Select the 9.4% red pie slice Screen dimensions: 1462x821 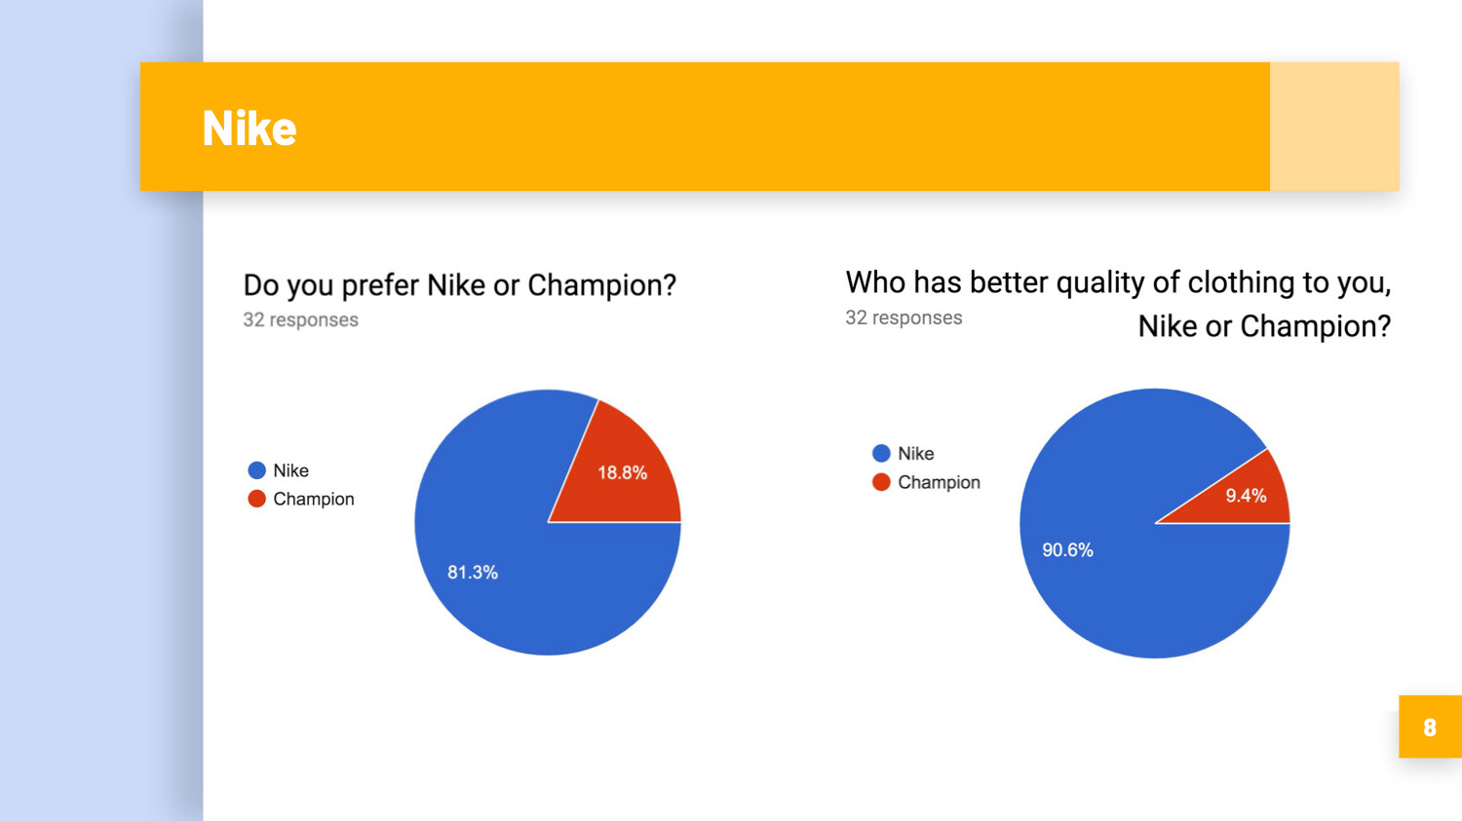(1245, 496)
